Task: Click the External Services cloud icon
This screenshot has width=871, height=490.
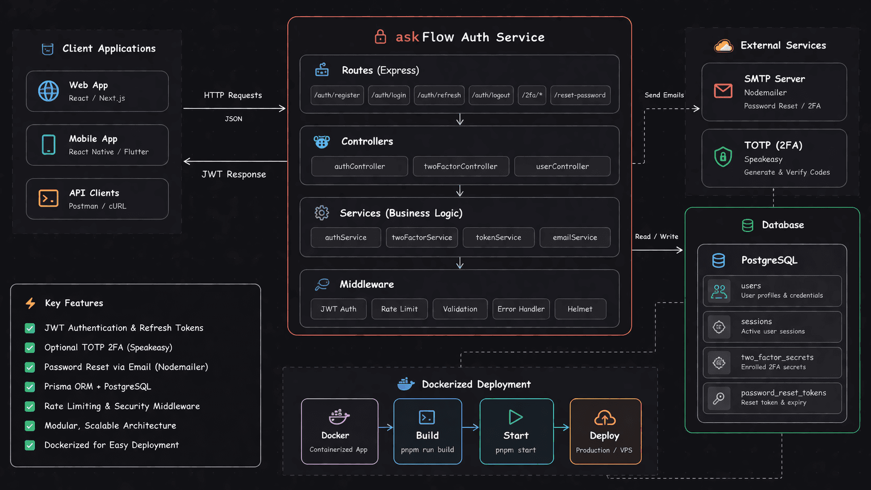Action: click(723, 46)
